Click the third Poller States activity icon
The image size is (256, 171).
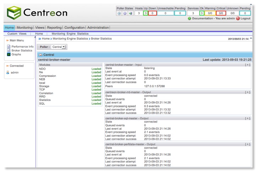(130, 13)
